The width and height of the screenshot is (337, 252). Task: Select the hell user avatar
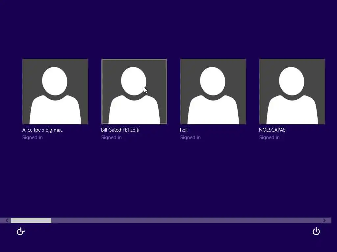tap(213, 92)
